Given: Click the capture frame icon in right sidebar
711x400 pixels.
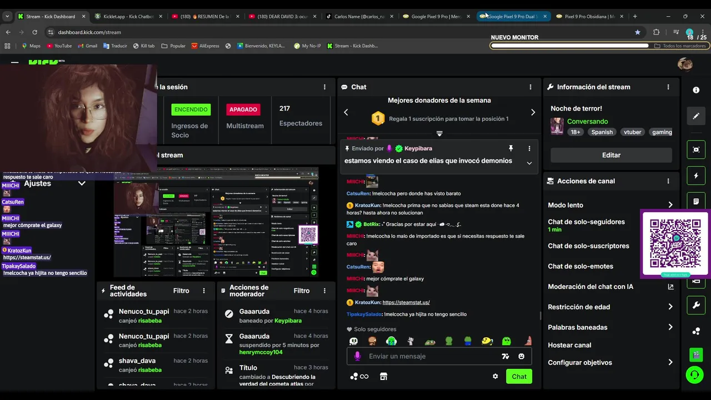Looking at the screenshot, I should point(696,149).
